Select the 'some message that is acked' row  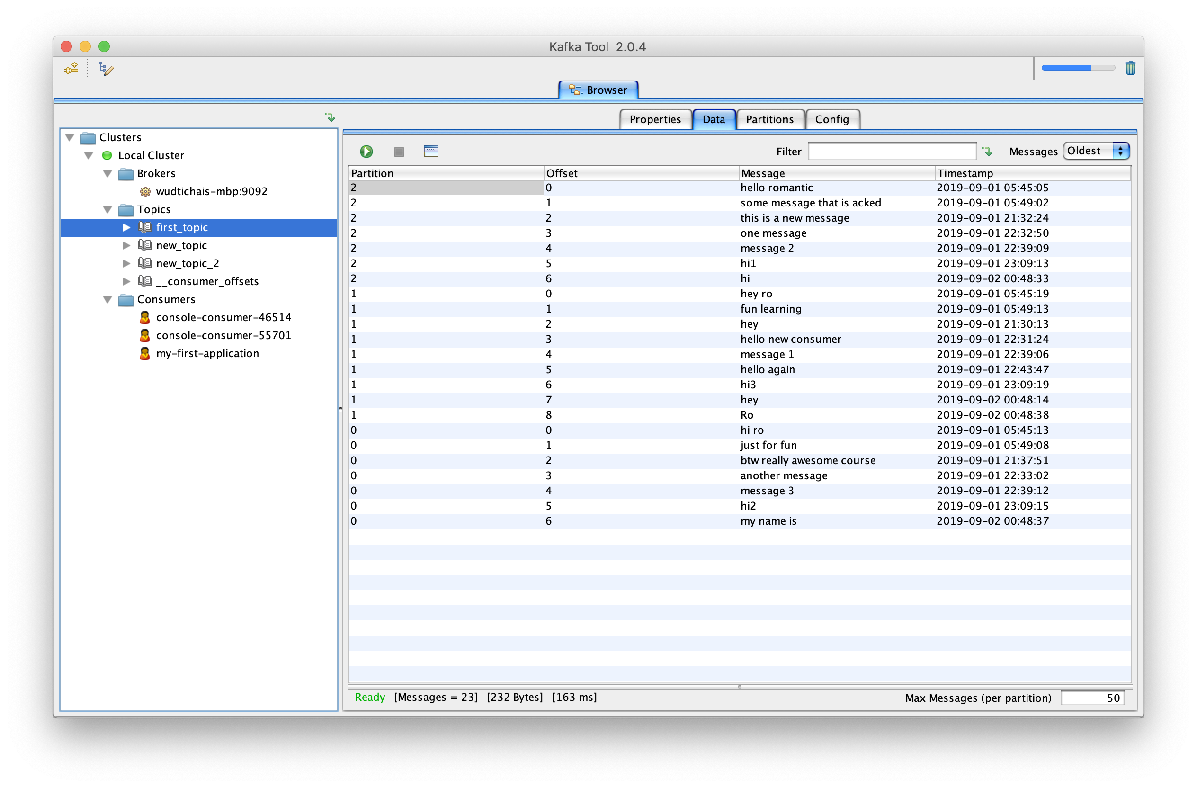(x=740, y=203)
